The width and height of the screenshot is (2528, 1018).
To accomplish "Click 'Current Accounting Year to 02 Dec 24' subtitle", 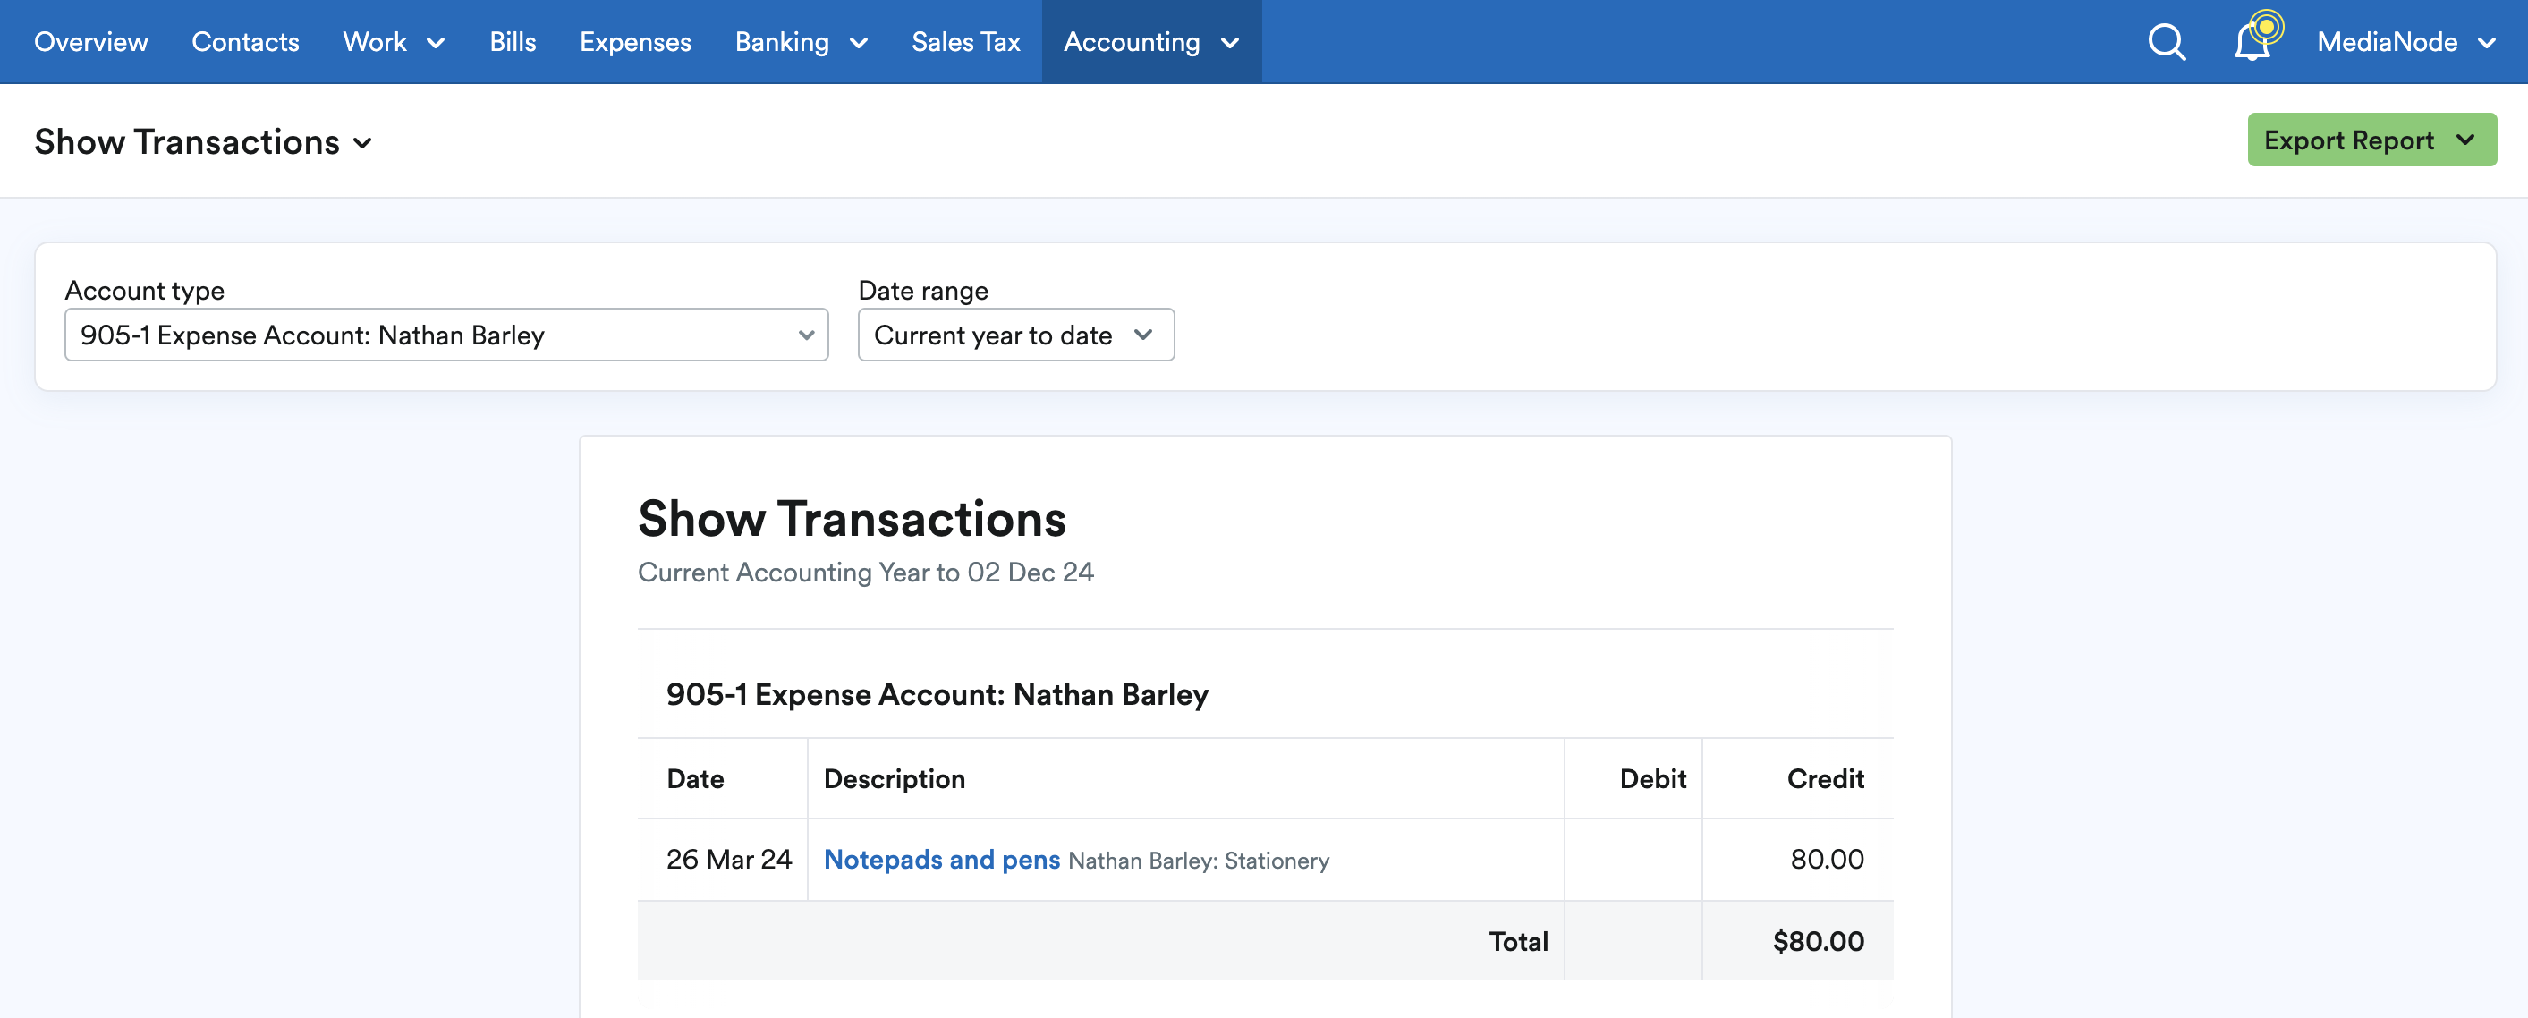I will point(866,573).
